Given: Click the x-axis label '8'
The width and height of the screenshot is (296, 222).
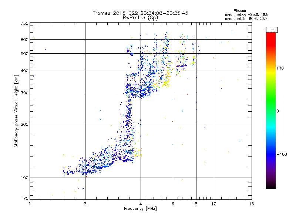Looking at the screenshot, I should [x=196, y=204].
